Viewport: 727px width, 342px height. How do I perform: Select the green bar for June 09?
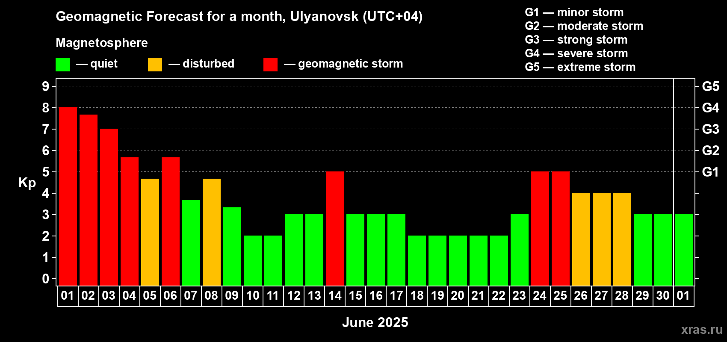(232, 247)
